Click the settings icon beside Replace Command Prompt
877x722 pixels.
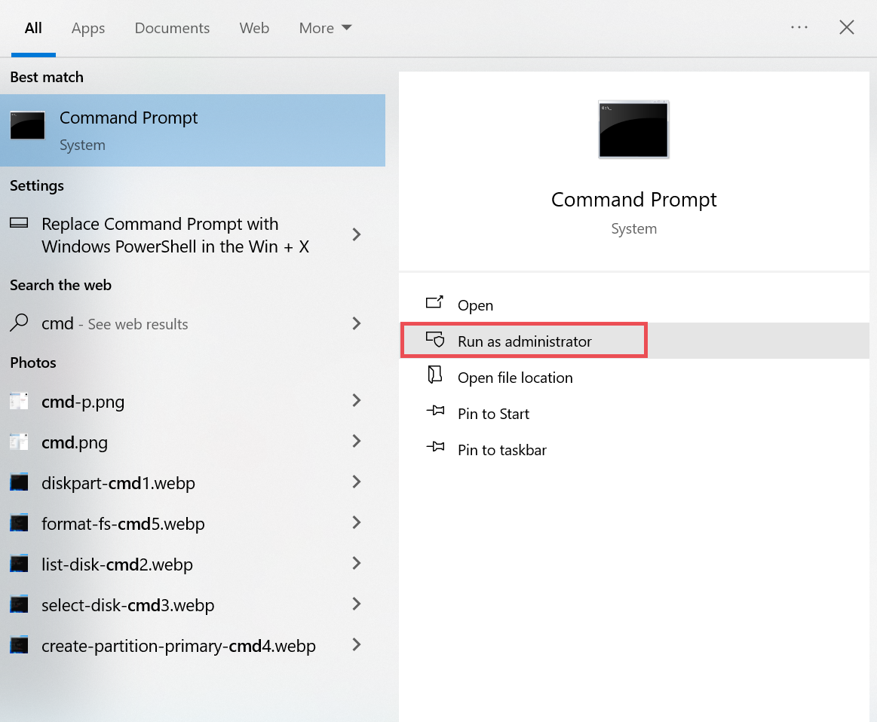(x=19, y=223)
